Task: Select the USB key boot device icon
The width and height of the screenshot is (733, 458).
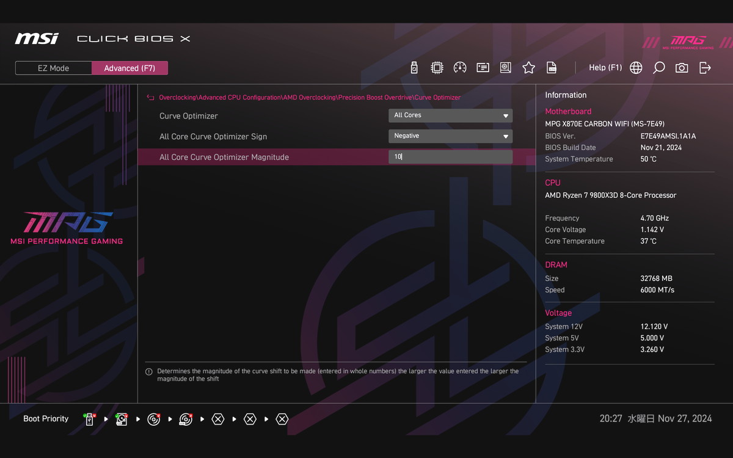Action: click(x=90, y=420)
